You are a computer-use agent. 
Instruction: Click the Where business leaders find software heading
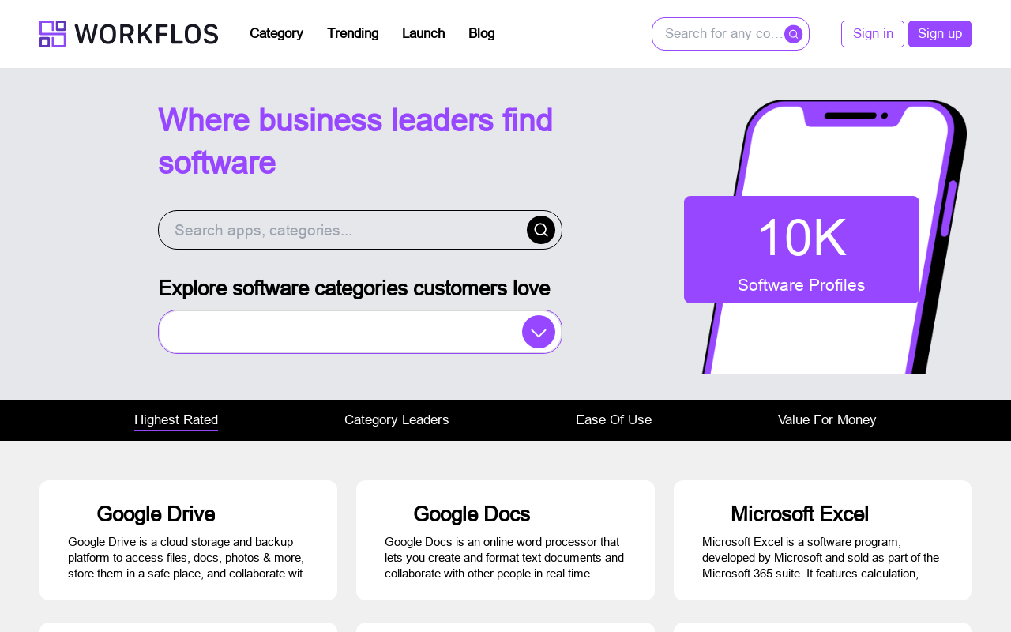[x=355, y=141]
